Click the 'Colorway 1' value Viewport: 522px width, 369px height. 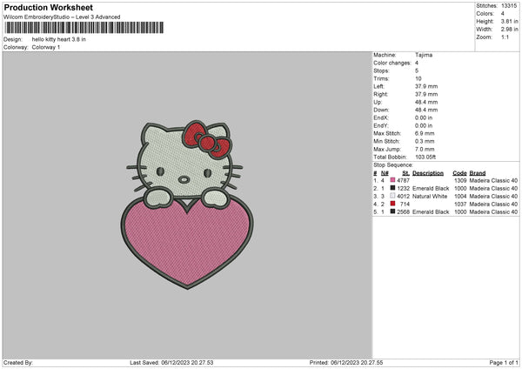pos(46,47)
